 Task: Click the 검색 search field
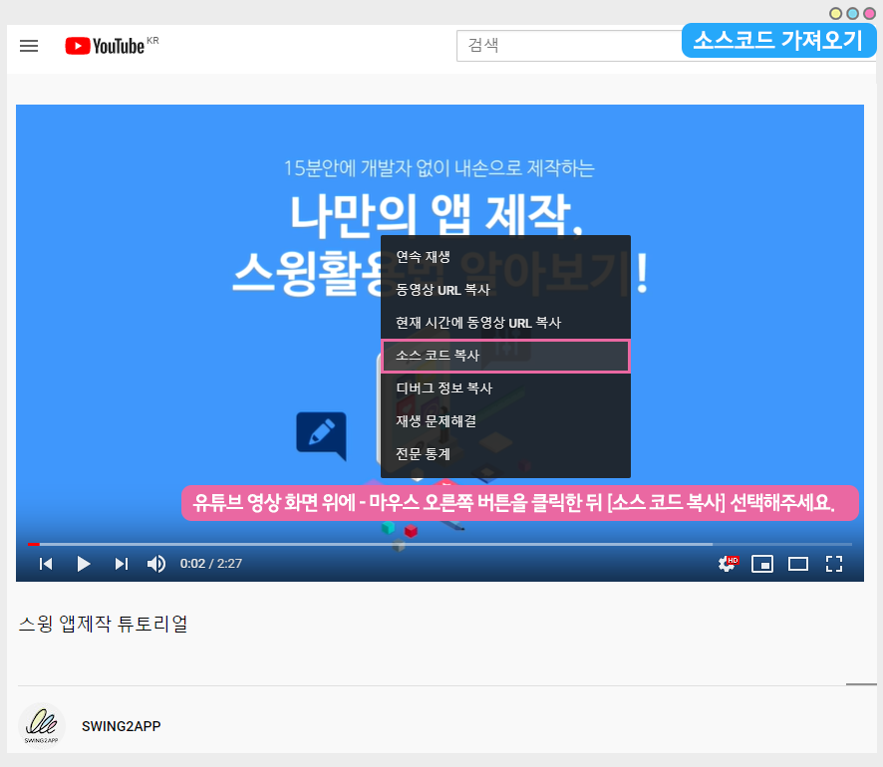568,46
